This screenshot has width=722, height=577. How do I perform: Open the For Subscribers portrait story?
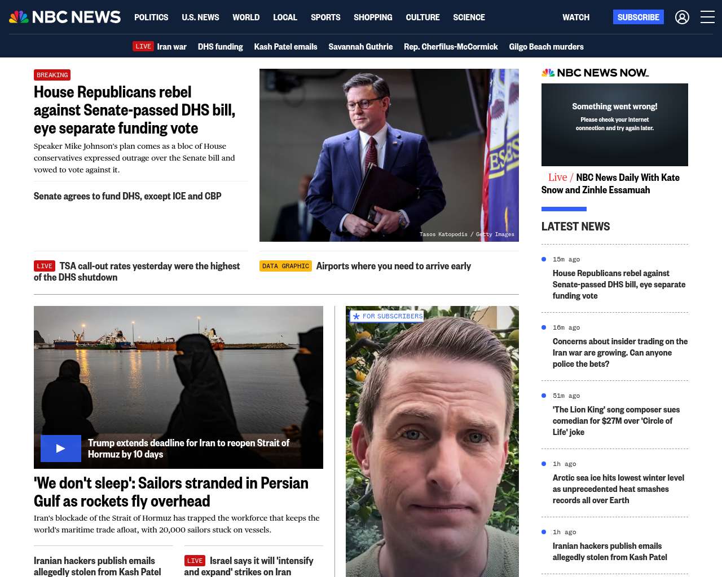click(432, 441)
